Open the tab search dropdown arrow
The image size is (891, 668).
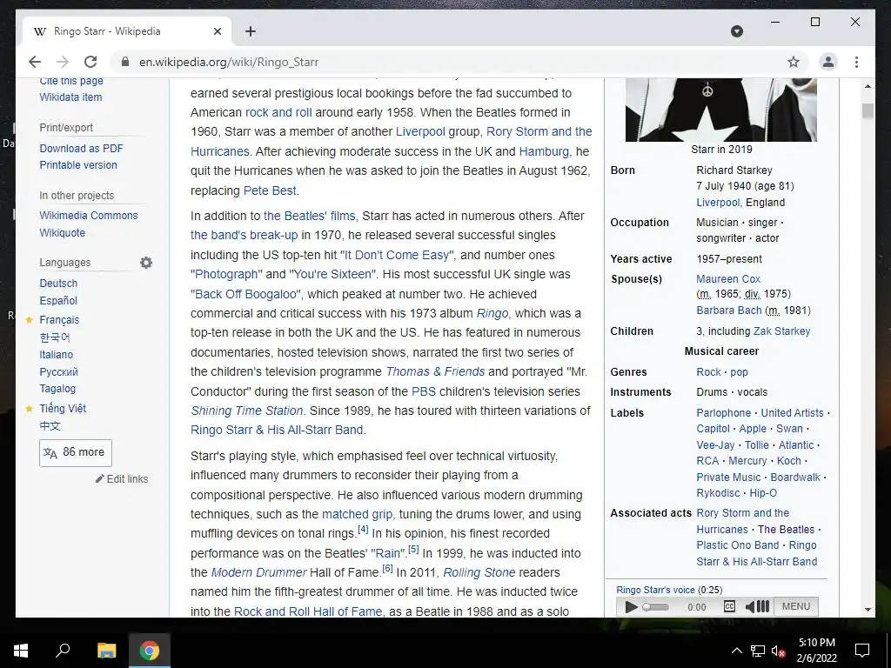coord(736,31)
